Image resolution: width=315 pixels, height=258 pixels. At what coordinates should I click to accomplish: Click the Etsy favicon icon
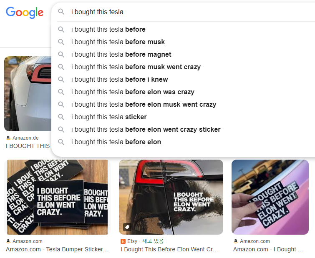[123, 241]
